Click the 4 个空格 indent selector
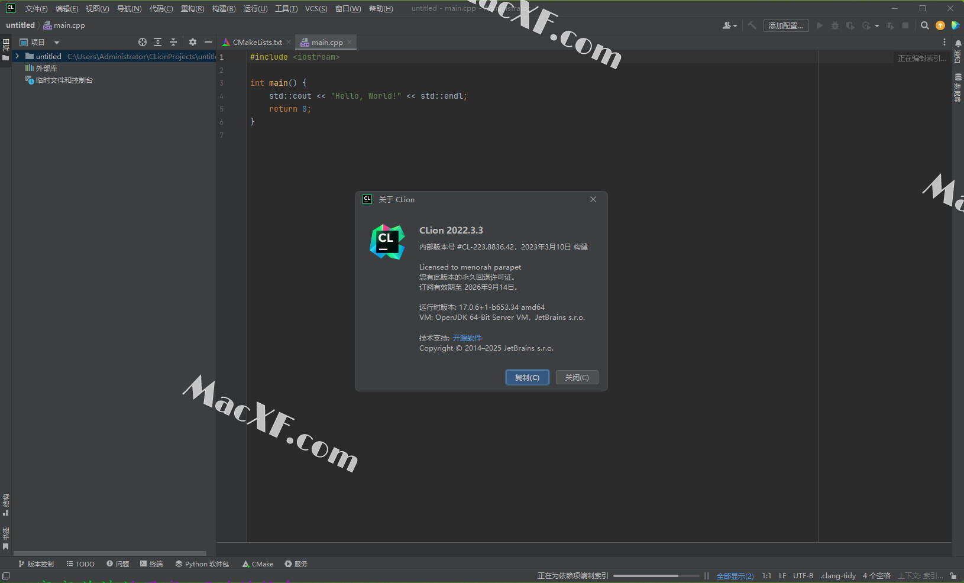 click(876, 575)
